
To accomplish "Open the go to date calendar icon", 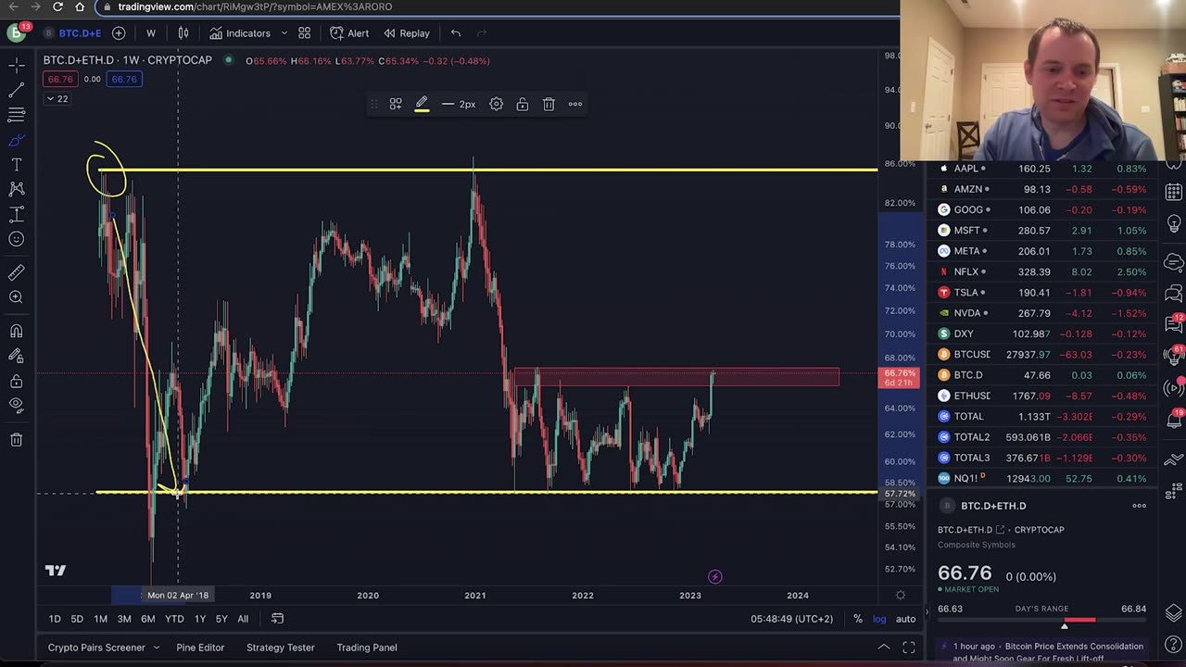I will [277, 619].
